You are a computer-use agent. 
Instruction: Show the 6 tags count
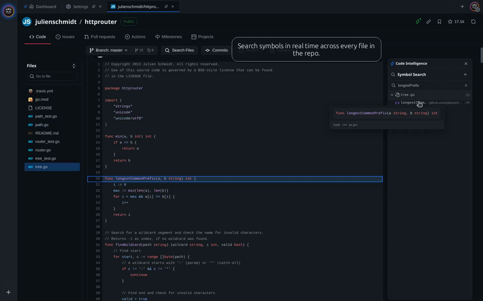pyautogui.click(x=150, y=50)
